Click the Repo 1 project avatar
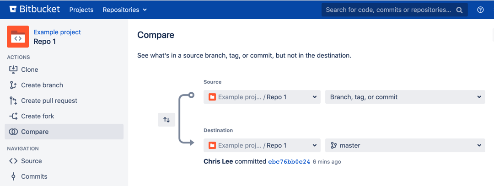 (x=18, y=37)
